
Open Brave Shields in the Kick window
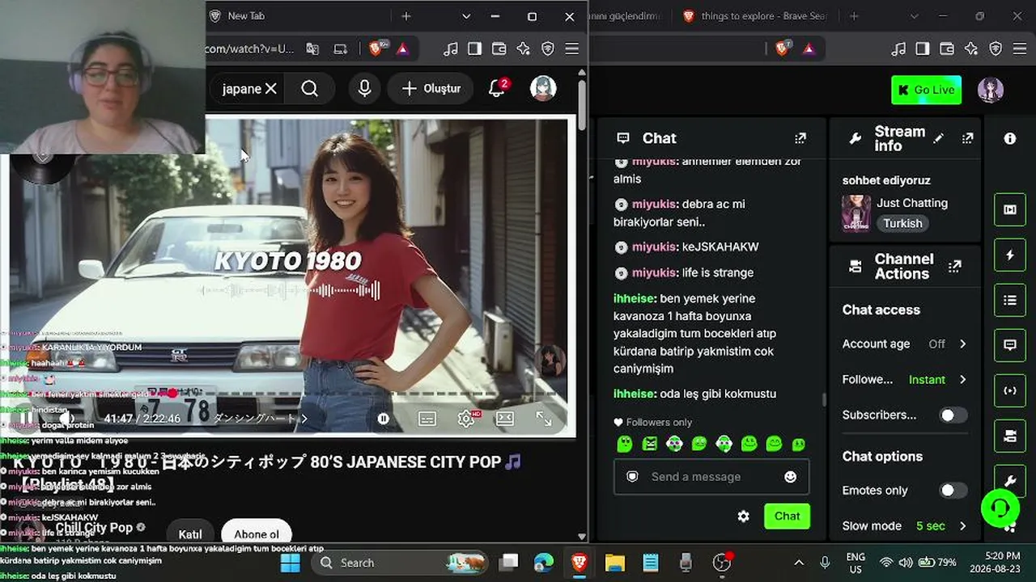pos(783,48)
